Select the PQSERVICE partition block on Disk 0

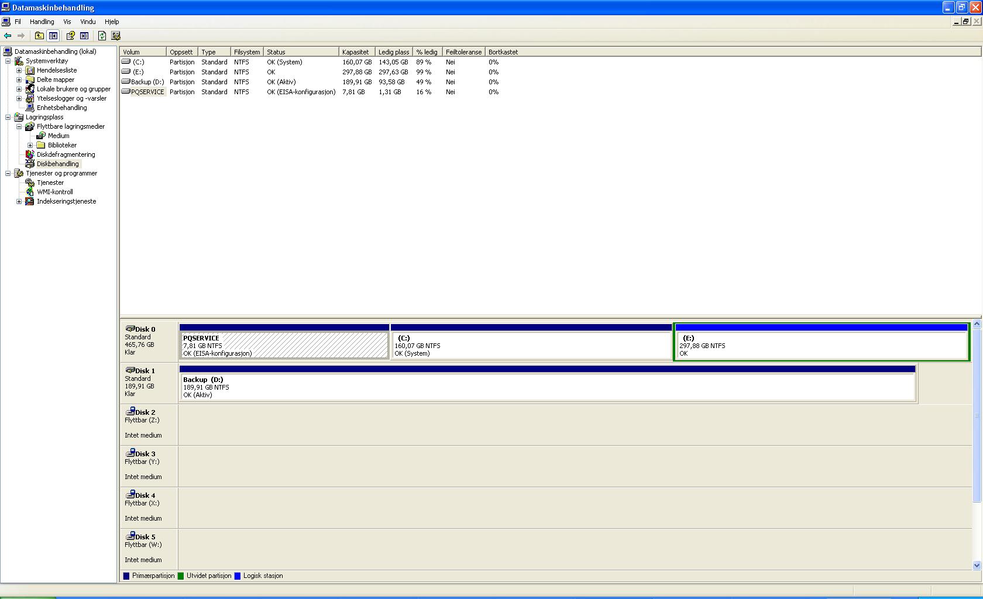tap(284, 342)
